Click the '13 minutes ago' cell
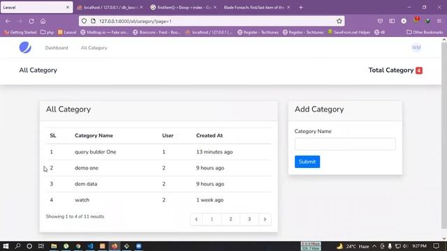 tap(214, 152)
